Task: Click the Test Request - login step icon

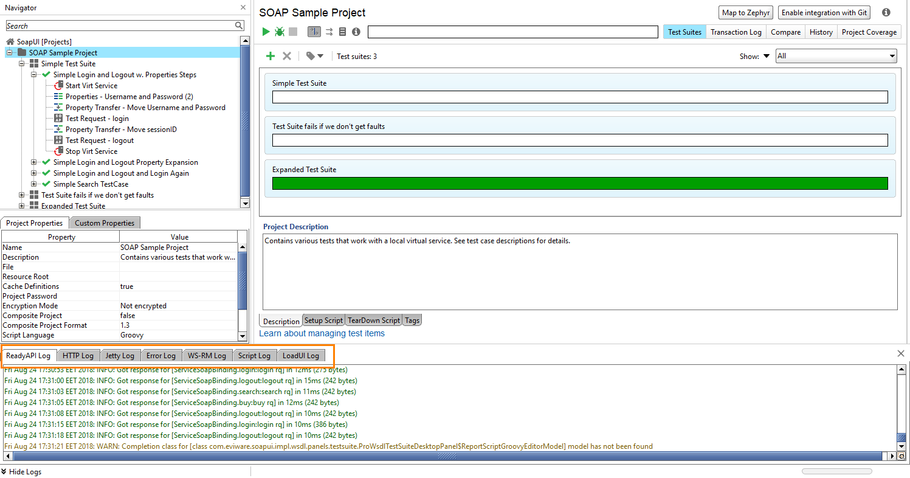Action: pyautogui.click(x=58, y=118)
